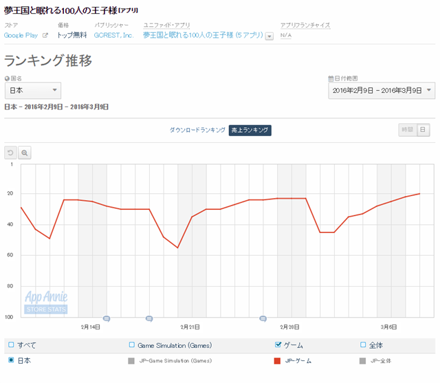Switch to the 時間 hourly view button
The image size is (440, 383).
point(407,130)
